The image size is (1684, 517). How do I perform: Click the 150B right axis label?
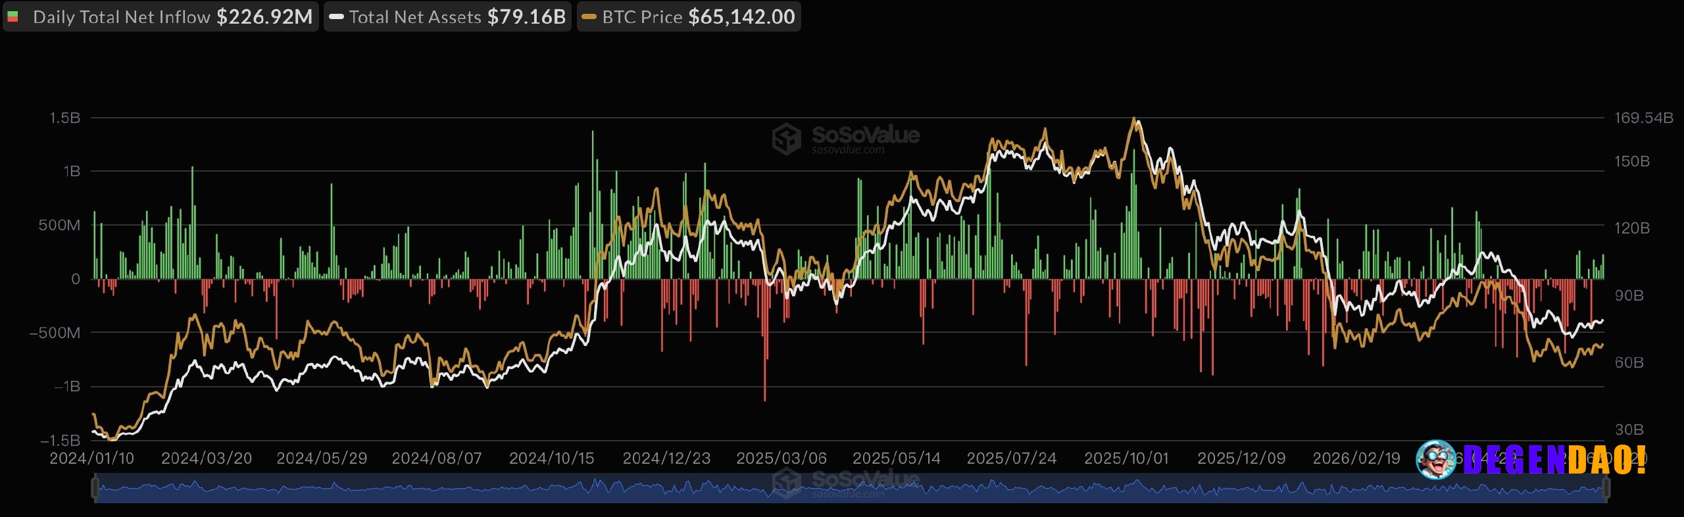point(1632,161)
